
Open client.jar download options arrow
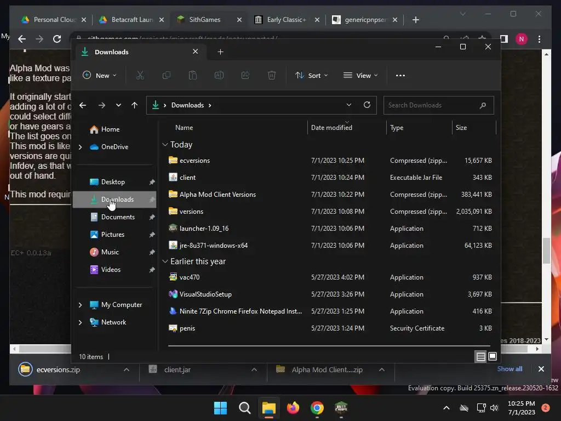tap(254, 370)
